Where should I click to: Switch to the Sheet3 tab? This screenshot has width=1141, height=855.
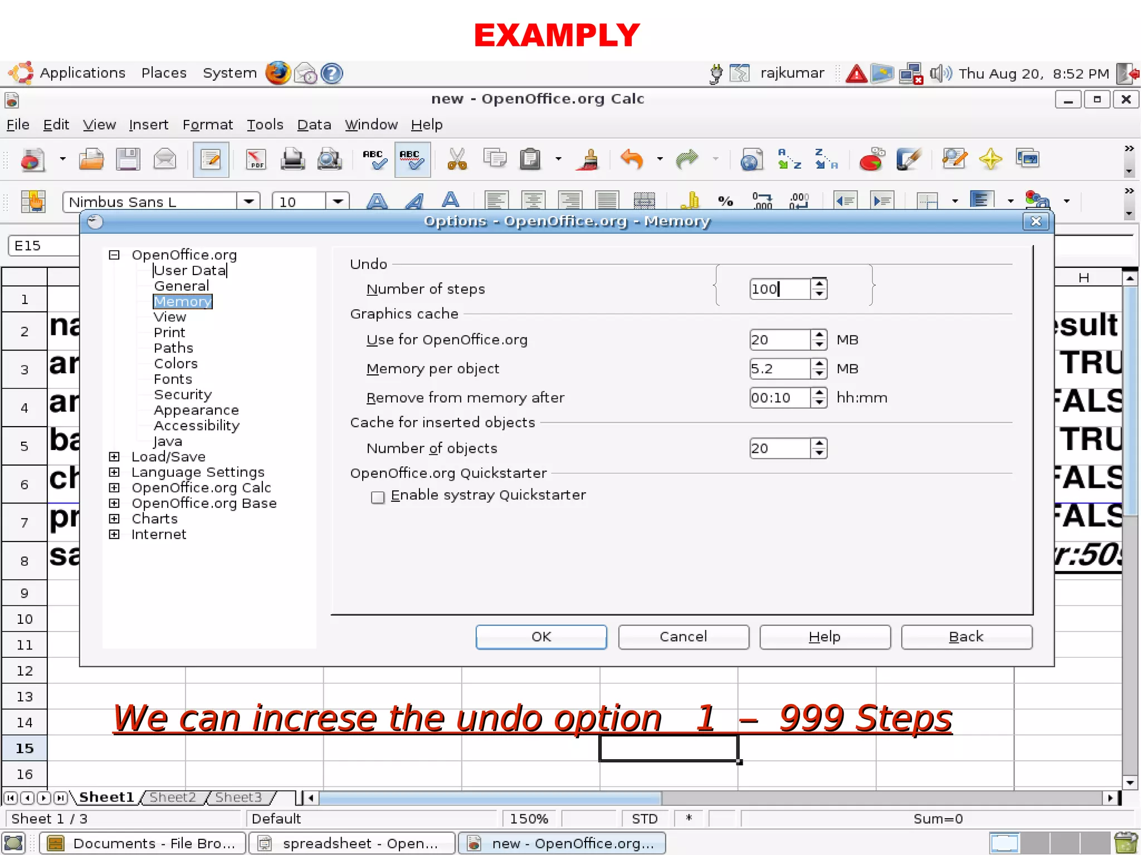tap(238, 797)
